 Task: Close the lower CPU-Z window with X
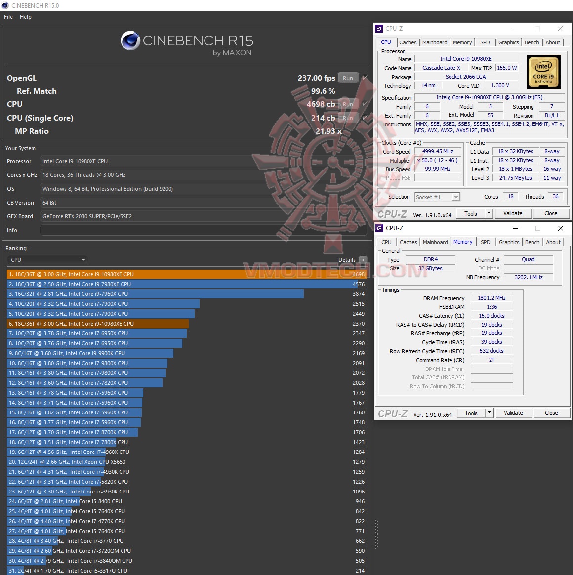coord(560,228)
